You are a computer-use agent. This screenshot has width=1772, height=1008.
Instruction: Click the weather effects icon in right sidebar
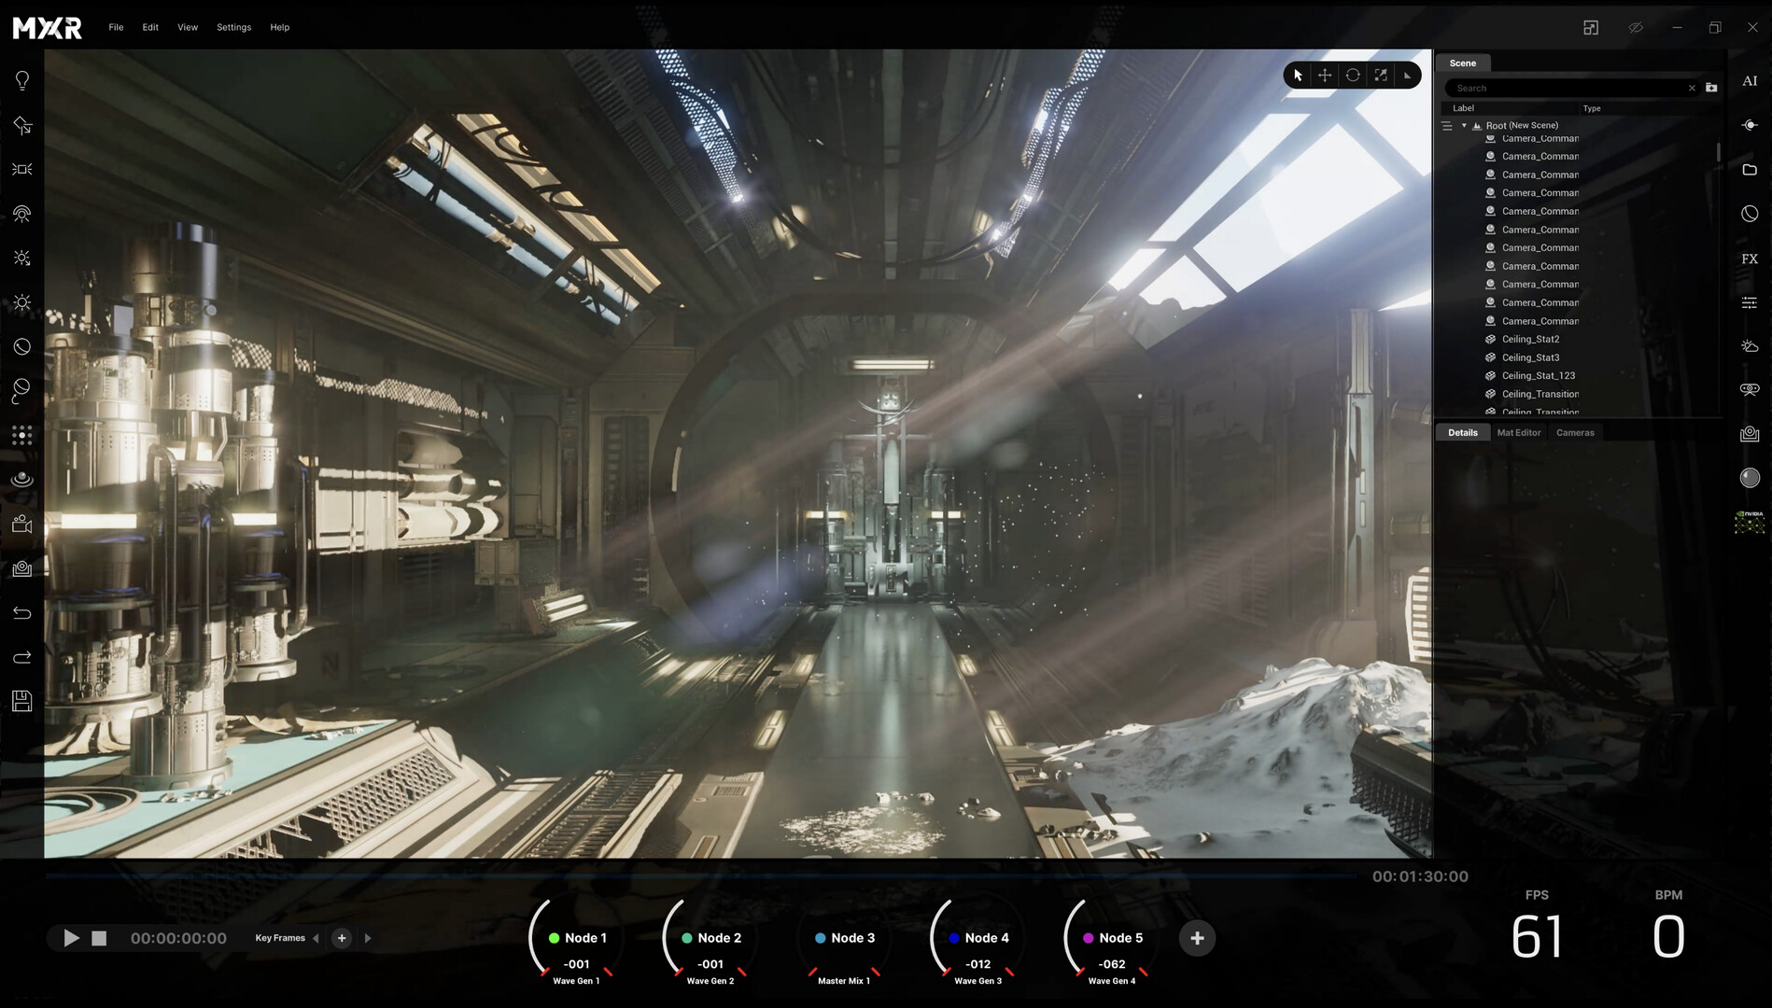pyautogui.click(x=1751, y=346)
